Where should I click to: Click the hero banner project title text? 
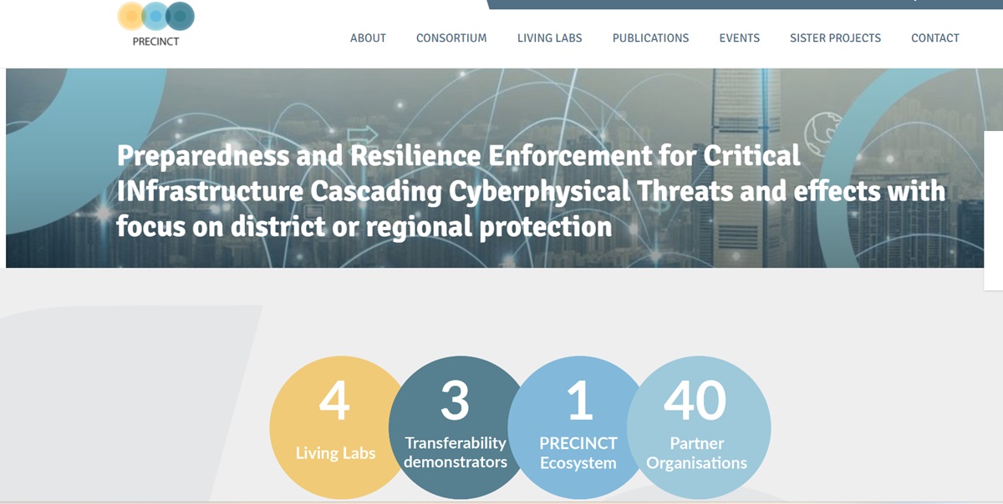coord(531,190)
